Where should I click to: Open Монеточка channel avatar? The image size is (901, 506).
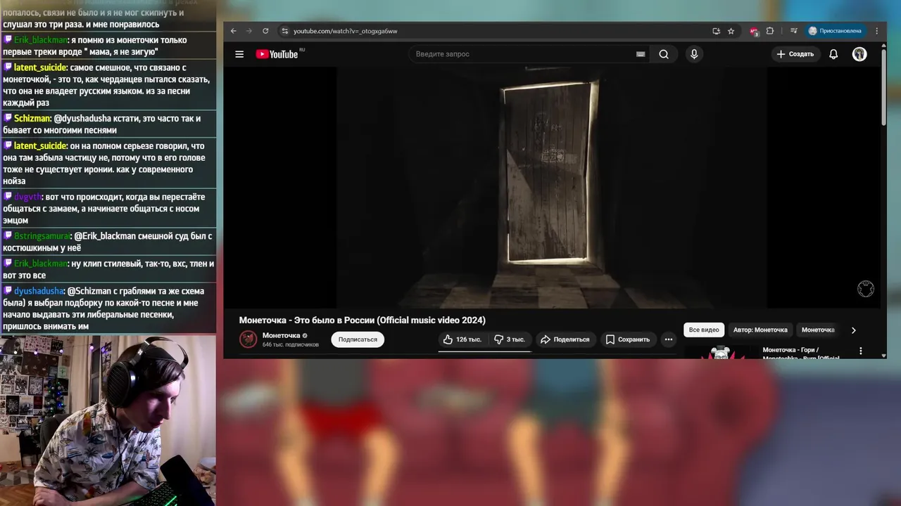[248, 339]
